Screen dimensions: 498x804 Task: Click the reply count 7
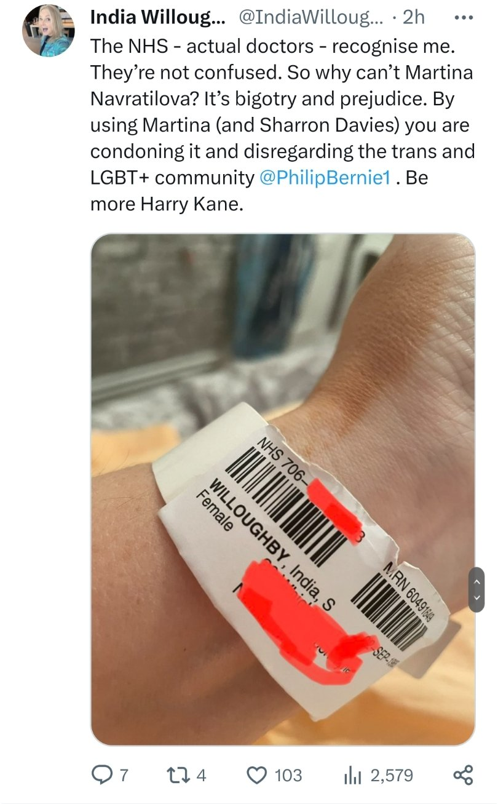coord(124,775)
